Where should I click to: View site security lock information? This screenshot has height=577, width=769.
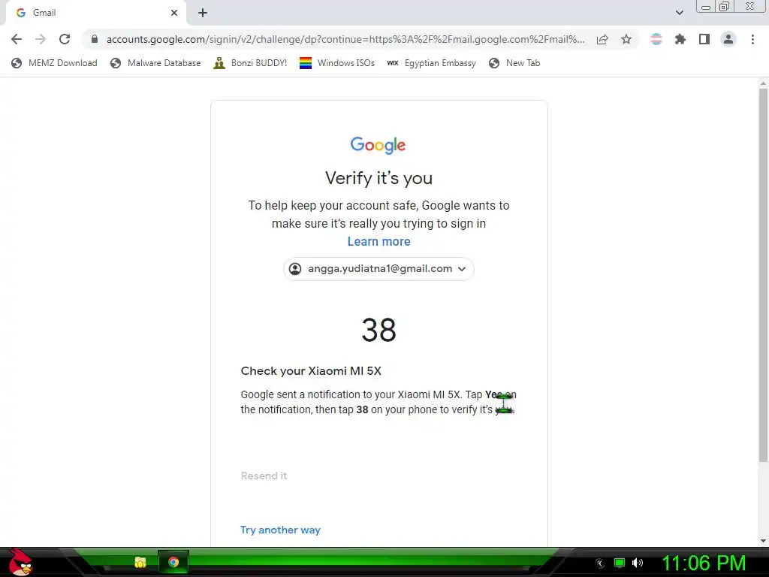[x=95, y=39]
